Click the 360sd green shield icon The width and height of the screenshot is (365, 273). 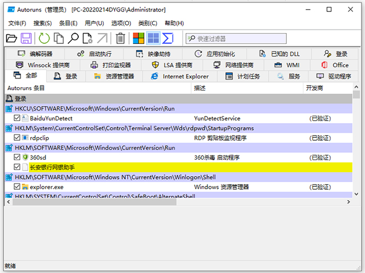pos(25,157)
